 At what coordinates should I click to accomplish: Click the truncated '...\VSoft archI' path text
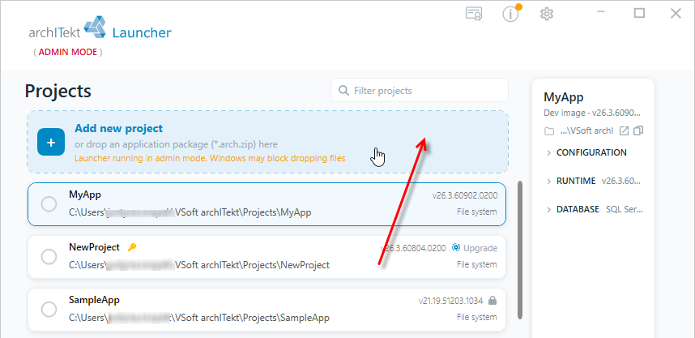click(586, 130)
